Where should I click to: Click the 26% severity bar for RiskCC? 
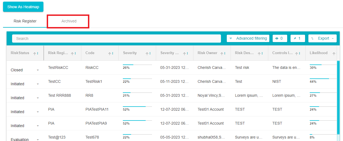pyautogui.click(x=137, y=65)
